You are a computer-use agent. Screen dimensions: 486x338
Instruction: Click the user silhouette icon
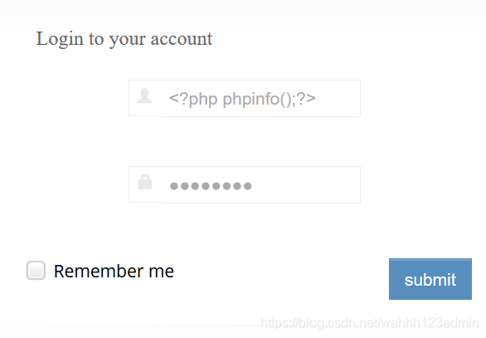pos(145,96)
